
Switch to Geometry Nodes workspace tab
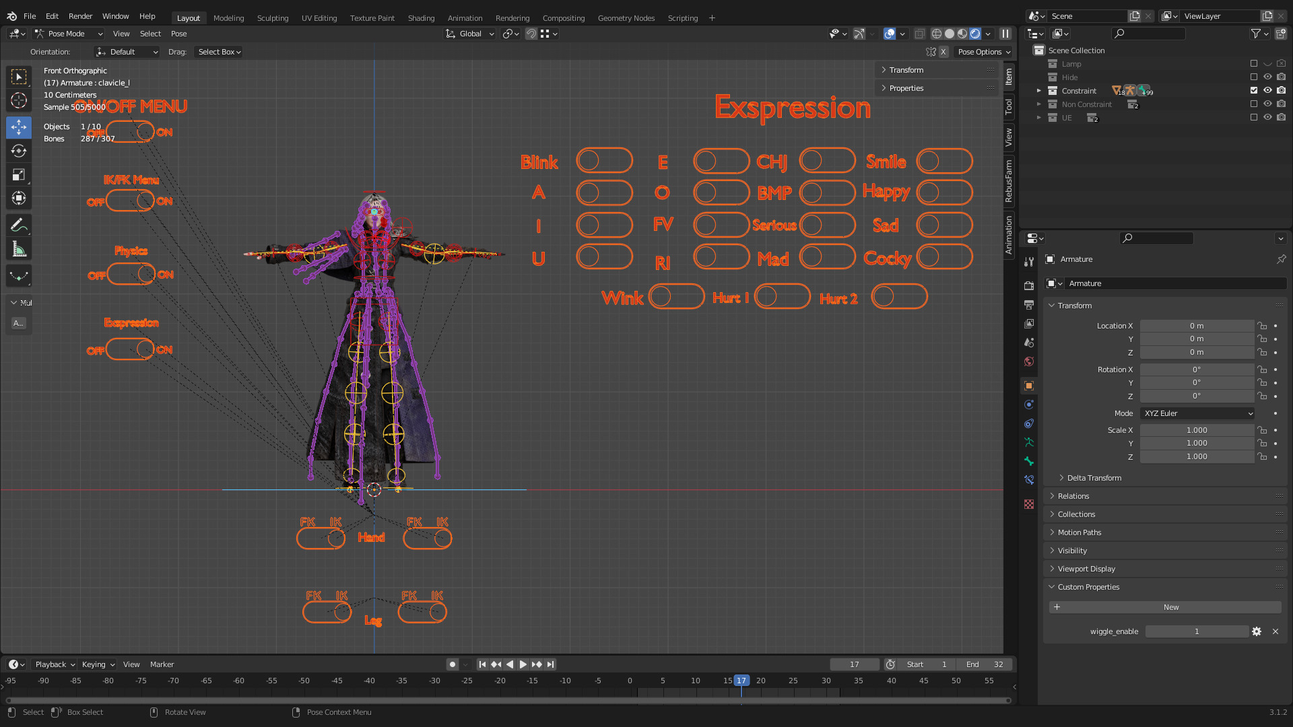point(626,18)
